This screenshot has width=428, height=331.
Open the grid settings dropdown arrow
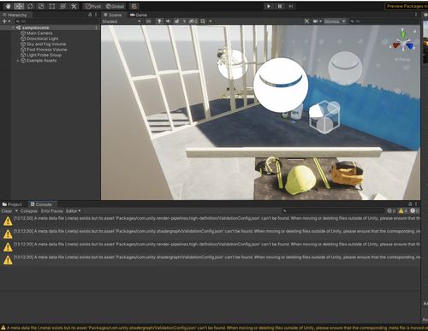[x=211, y=21]
